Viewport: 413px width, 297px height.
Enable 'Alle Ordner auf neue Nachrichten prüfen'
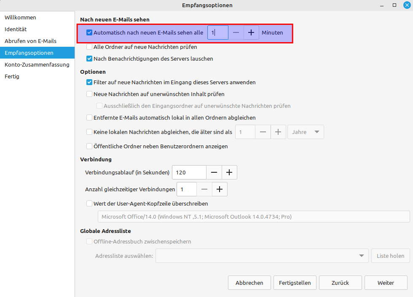coord(89,47)
